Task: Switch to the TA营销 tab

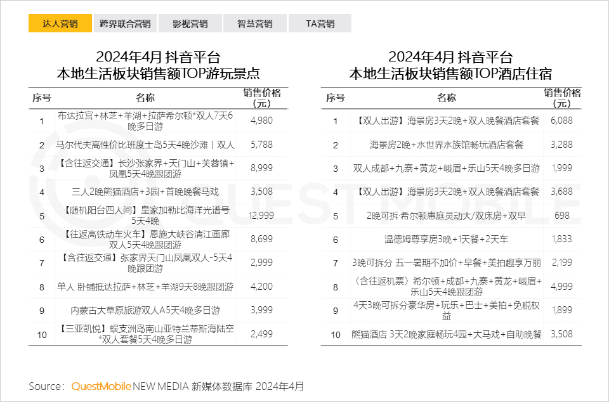Action: (x=320, y=23)
